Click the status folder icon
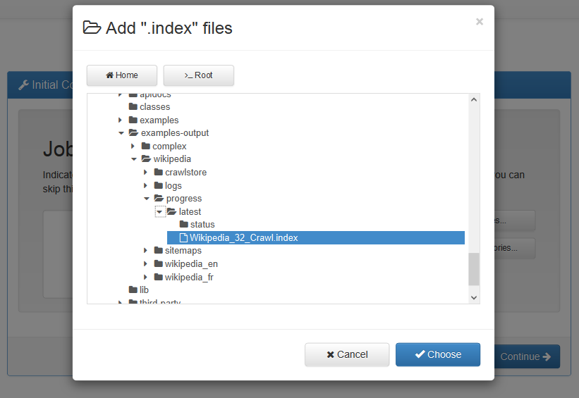The image size is (579, 398). coord(184,225)
